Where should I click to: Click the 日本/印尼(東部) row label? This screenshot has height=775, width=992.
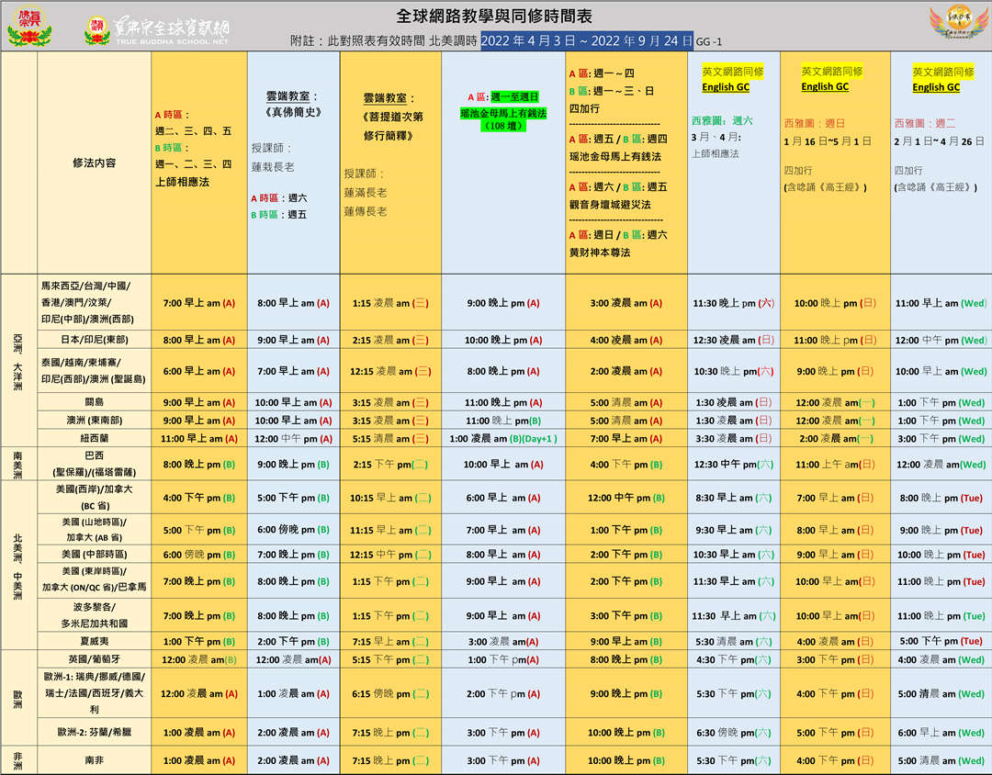pos(94,340)
